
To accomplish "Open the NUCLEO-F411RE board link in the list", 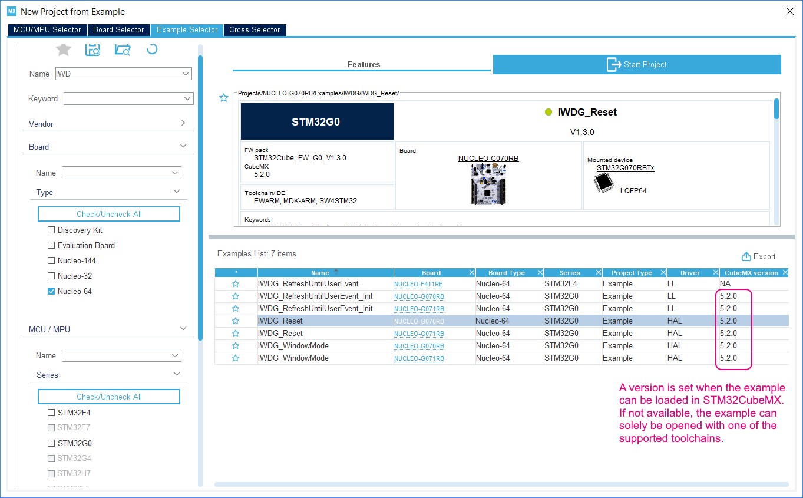I will (418, 284).
